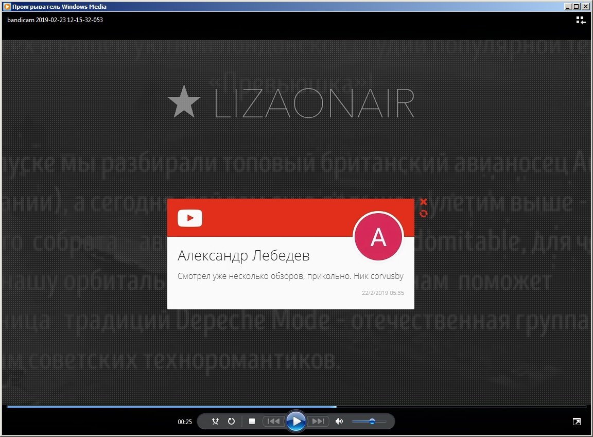Image resolution: width=593 pixels, height=437 pixels.
Task: Click the pink avatar letter A
Action: [x=378, y=237]
